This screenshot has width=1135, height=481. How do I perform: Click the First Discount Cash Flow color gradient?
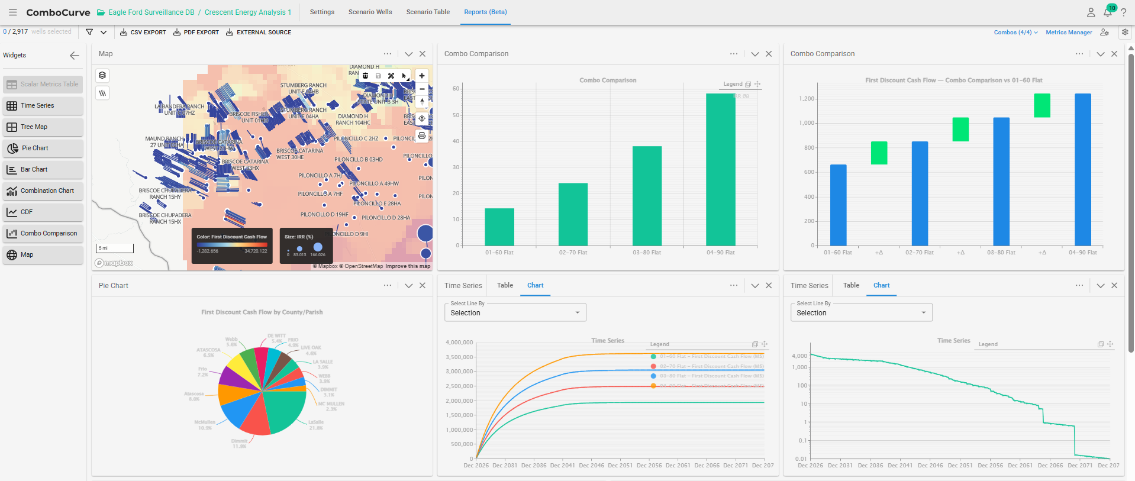[232, 244]
